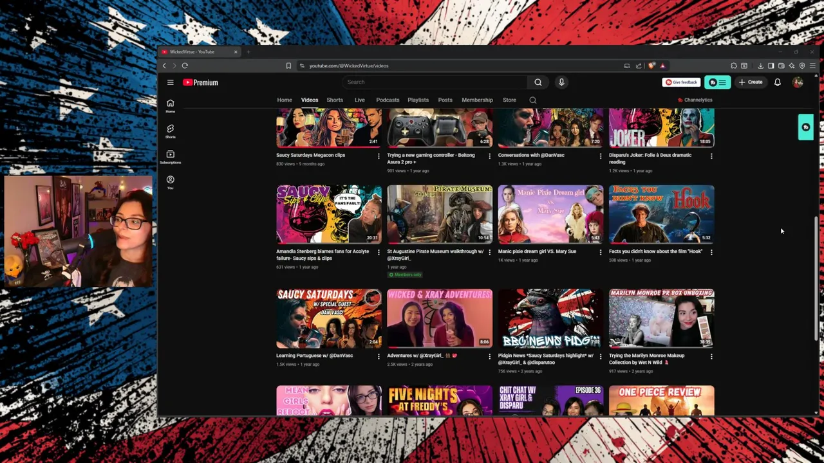Open Pidgin News Saucy Saturdays highlight title
This screenshot has height=463, width=824.
(546, 359)
